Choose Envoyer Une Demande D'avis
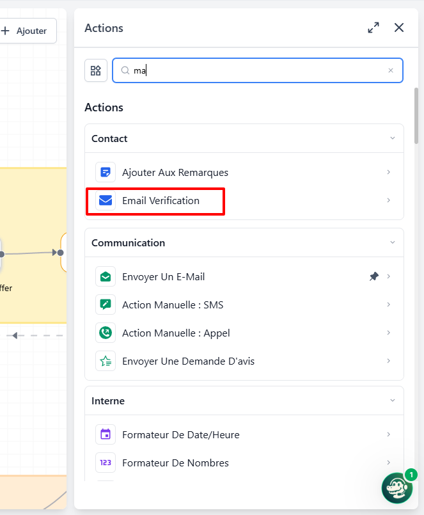424x515 pixels. pos(244,361)
